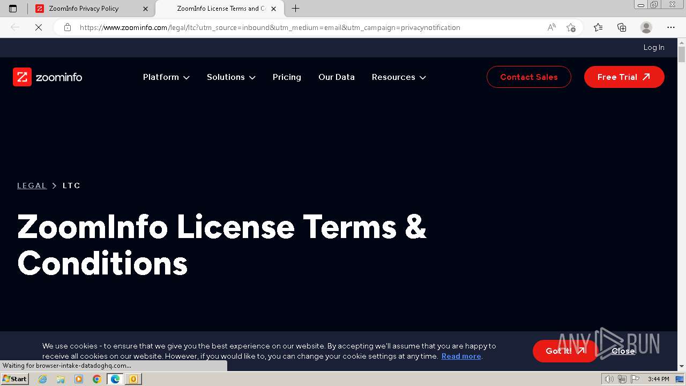Click the ZoomInfo License Terms heading

[x=222, y=245]
